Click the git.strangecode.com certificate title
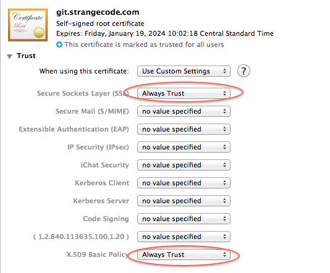 pyautogui.click(x=98, y=12)
